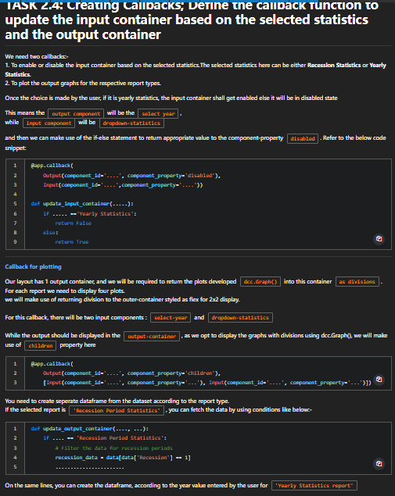Click the 'select year' code tag

click(158, 113)
